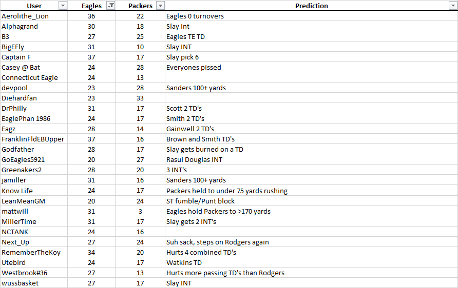Viewport: 458px width, 288px height.
Task: Click the Captain F name cell
Action: tap(16, 57)
